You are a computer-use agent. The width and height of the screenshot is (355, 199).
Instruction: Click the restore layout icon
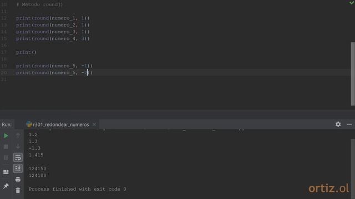(x=6, y=172)
